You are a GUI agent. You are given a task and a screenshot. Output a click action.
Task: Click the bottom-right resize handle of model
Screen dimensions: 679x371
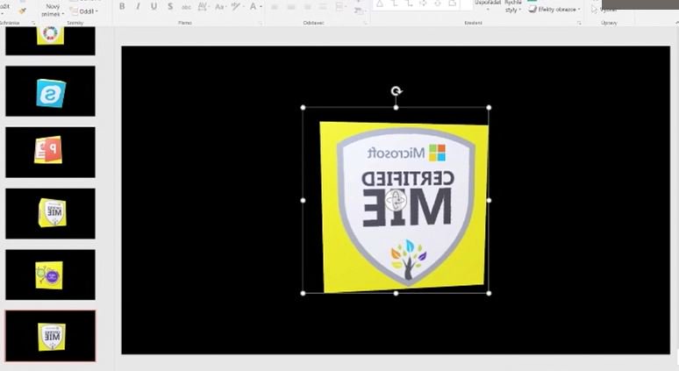[489, 294]
